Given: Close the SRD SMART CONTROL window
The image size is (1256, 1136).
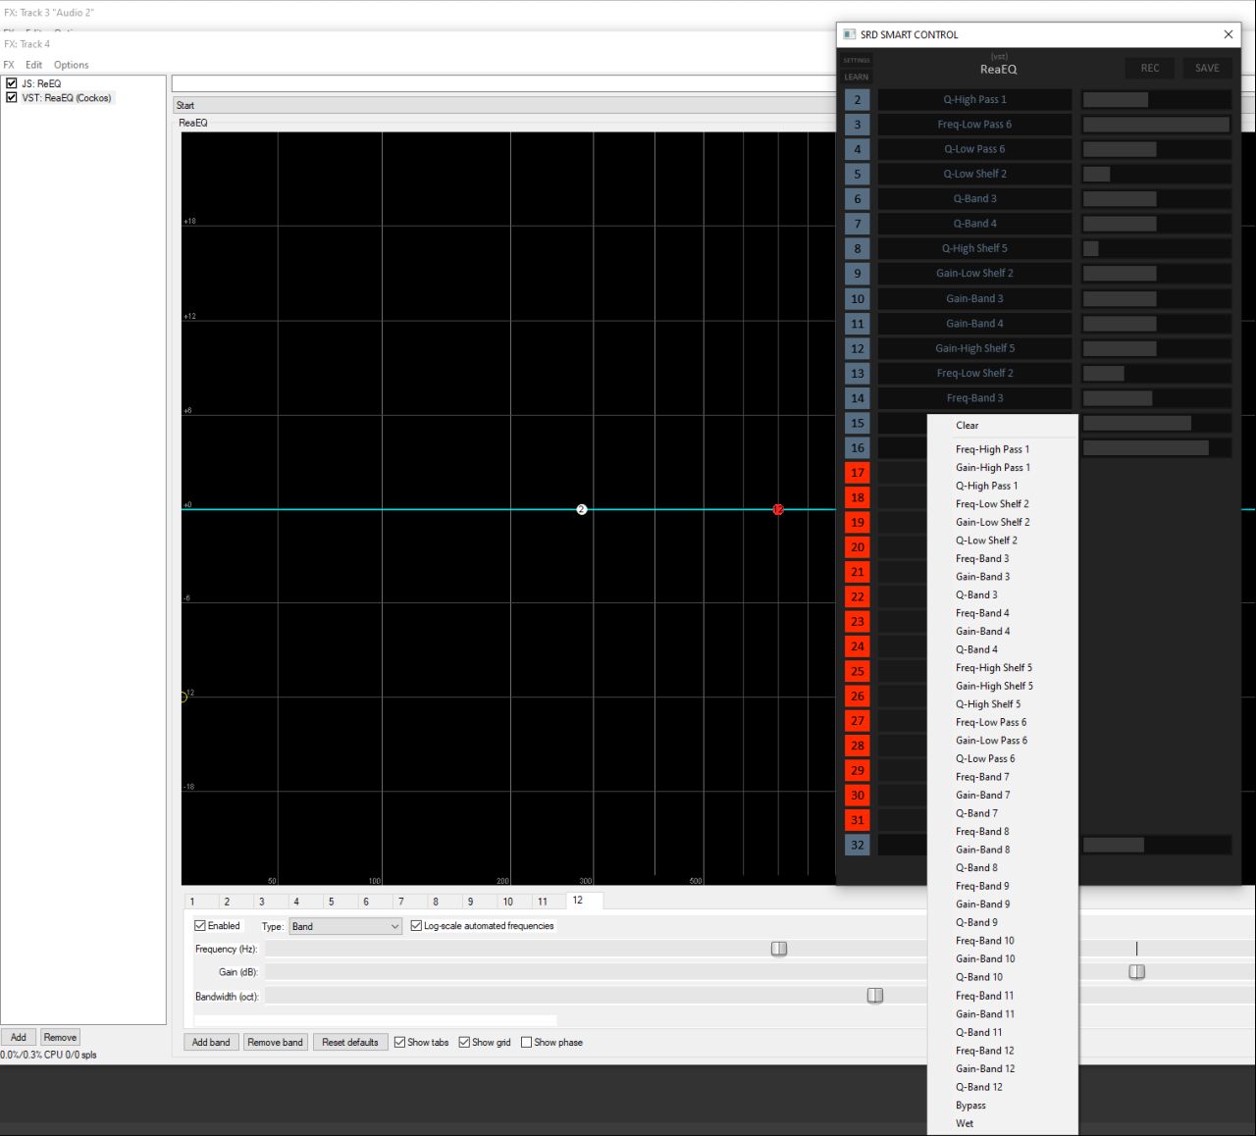Looking at the screenshot, I should coord(1228,34).
